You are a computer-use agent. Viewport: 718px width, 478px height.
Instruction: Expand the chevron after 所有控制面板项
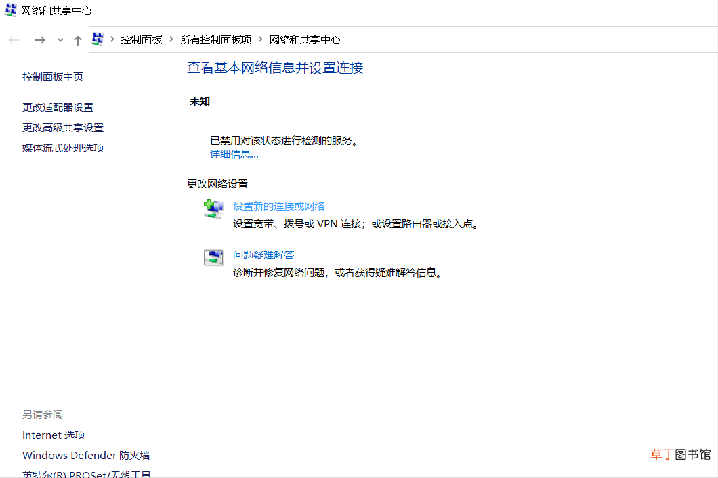261,39
